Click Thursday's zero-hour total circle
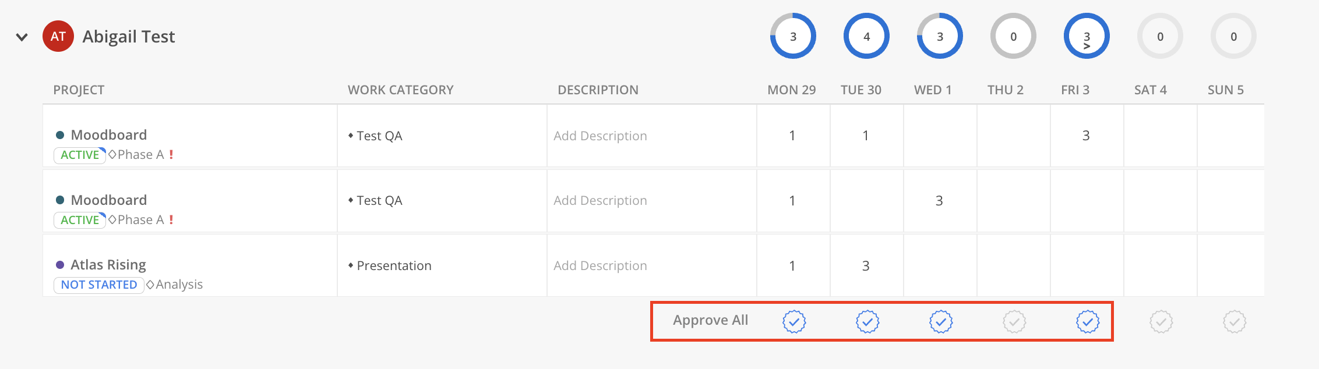Image resolution: width=1319 pixels, height=369 pixels. point(1013,37)
